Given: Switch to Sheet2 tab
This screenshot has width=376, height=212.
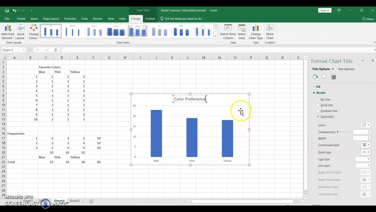Looking at the screenshot, I should (x=75, y=201).
